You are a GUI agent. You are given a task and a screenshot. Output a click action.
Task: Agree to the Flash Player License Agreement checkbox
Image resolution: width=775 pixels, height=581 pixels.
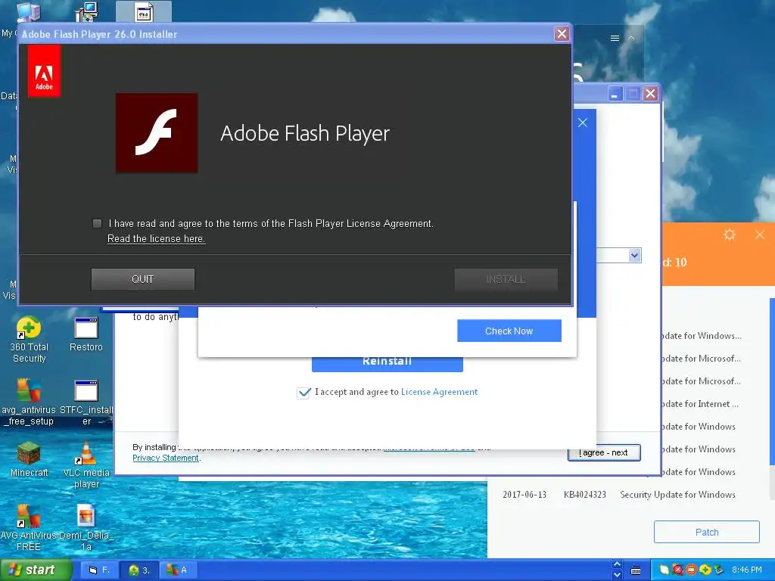click(98, 223)
